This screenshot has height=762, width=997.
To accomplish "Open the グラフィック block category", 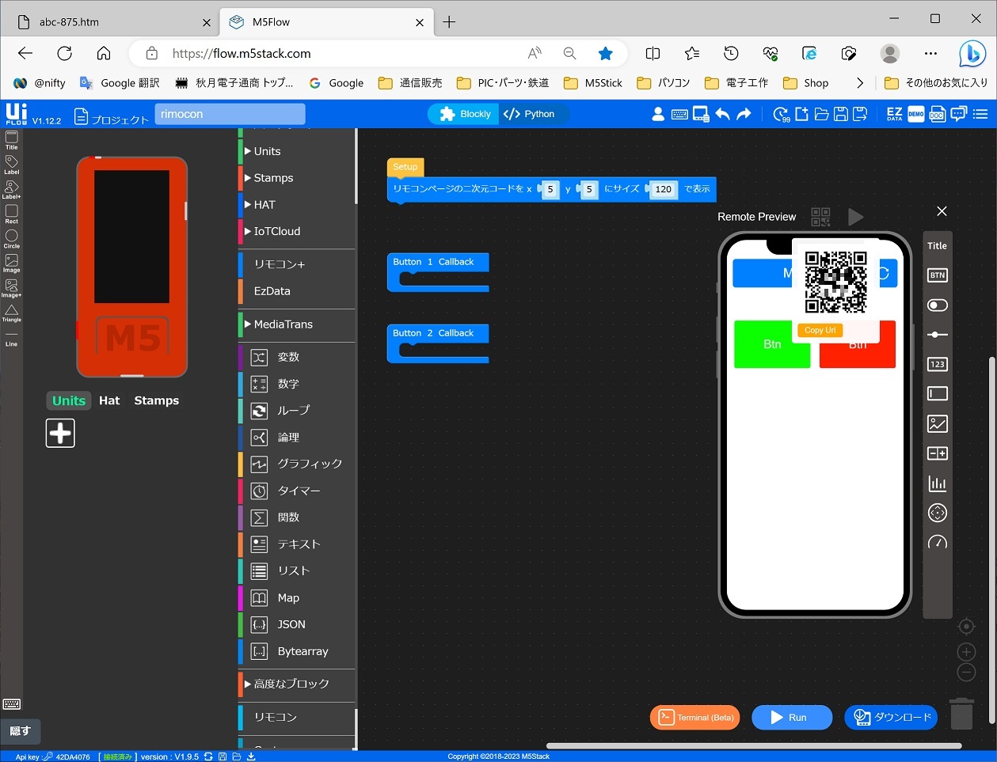I will click(297, 464).
